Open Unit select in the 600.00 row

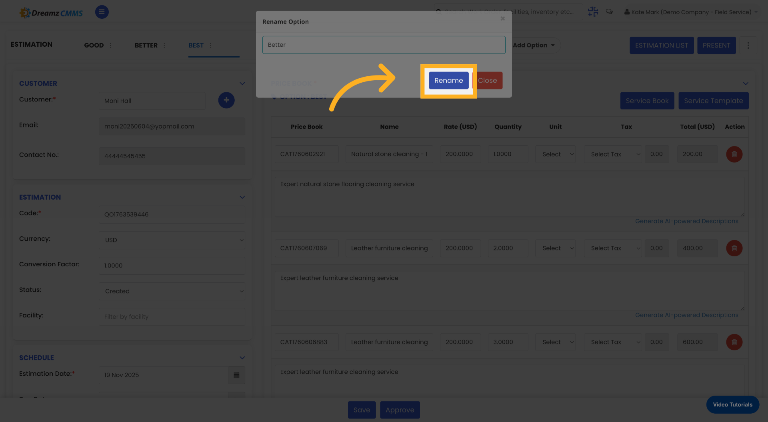tap(555, 342)
